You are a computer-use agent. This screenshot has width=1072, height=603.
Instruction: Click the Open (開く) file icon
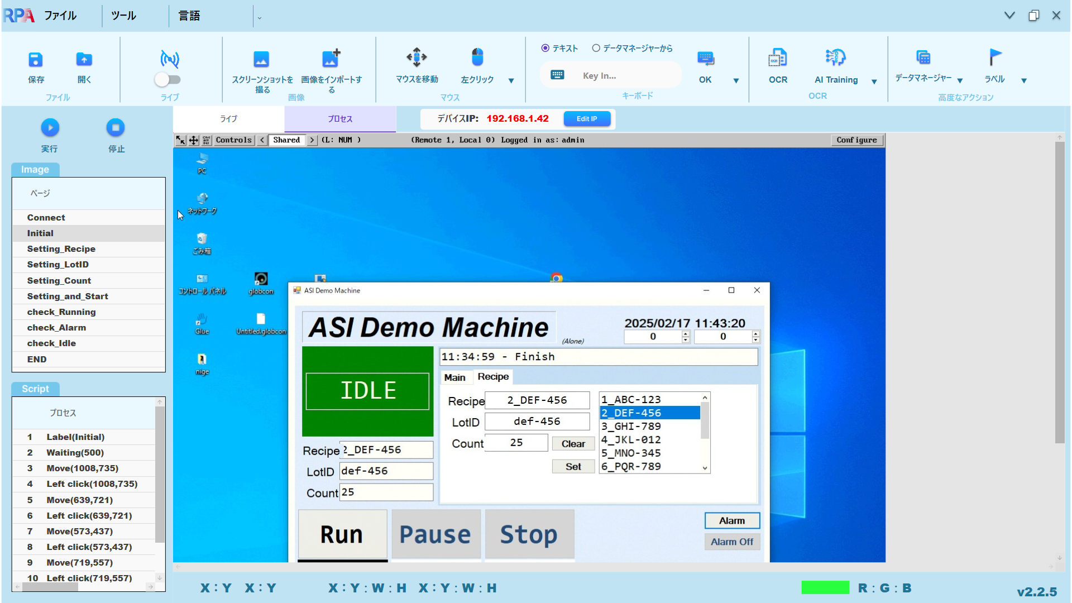(x=84, y=60)
